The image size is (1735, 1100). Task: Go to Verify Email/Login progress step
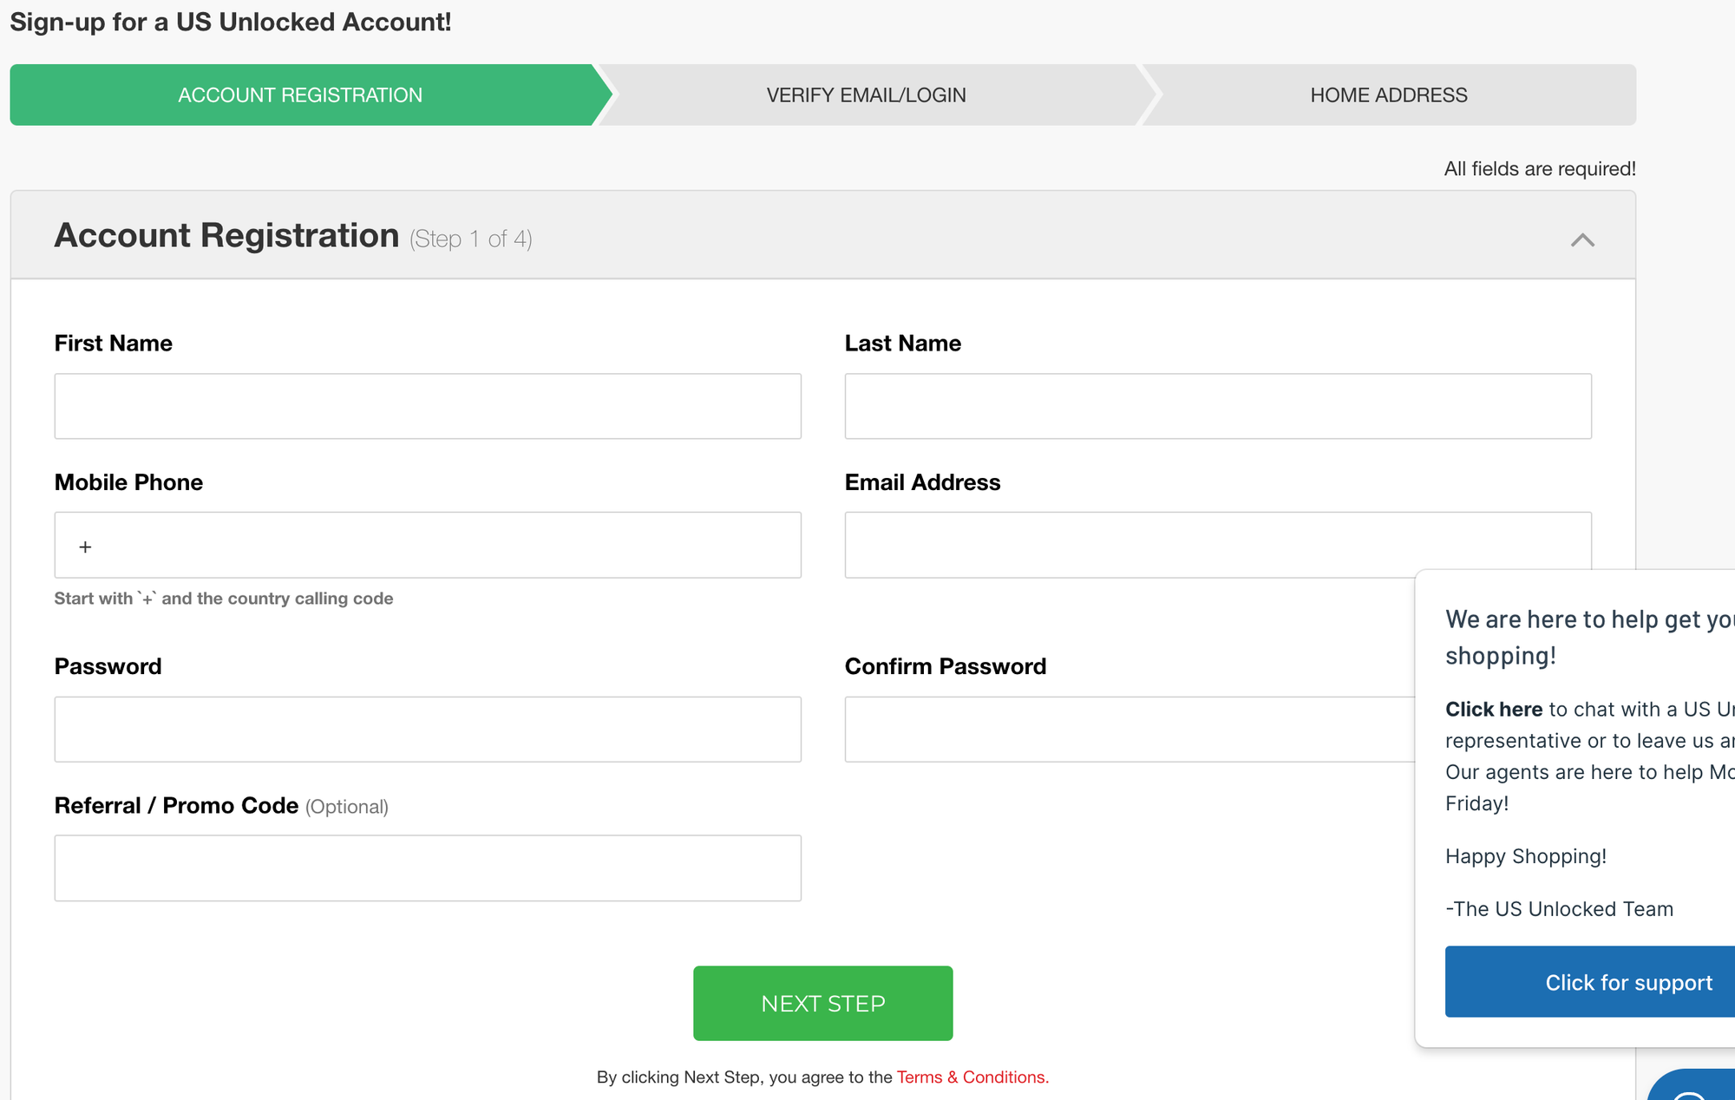click(x=866, y=95)
